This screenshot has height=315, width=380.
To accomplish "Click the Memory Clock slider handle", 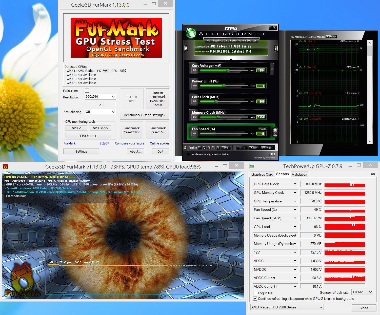I will 218,117.
